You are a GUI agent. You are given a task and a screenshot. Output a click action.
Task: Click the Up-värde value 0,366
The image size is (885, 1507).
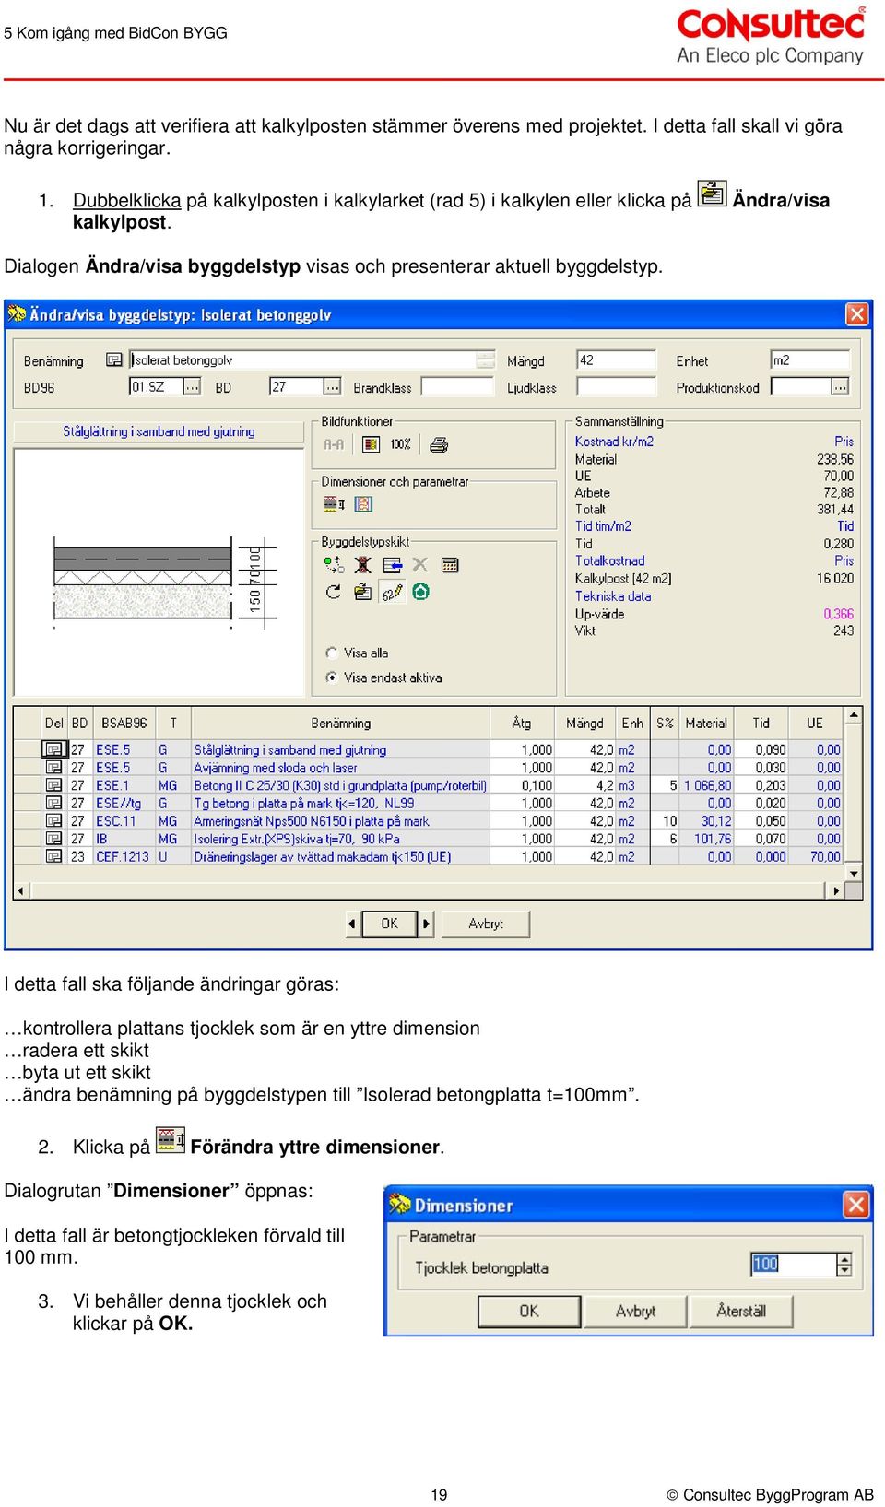pos(839,614)
